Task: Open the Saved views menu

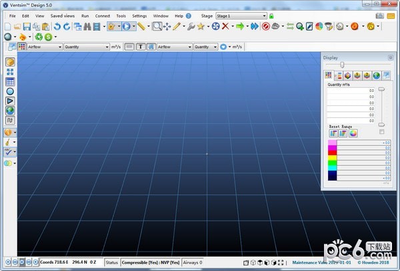Action: coord(63,16)
